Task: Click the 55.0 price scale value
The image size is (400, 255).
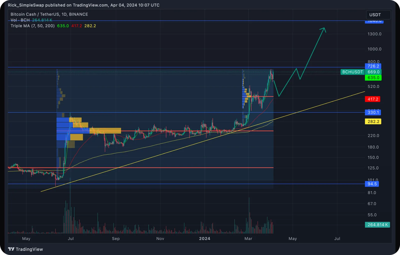Action: 372,215
